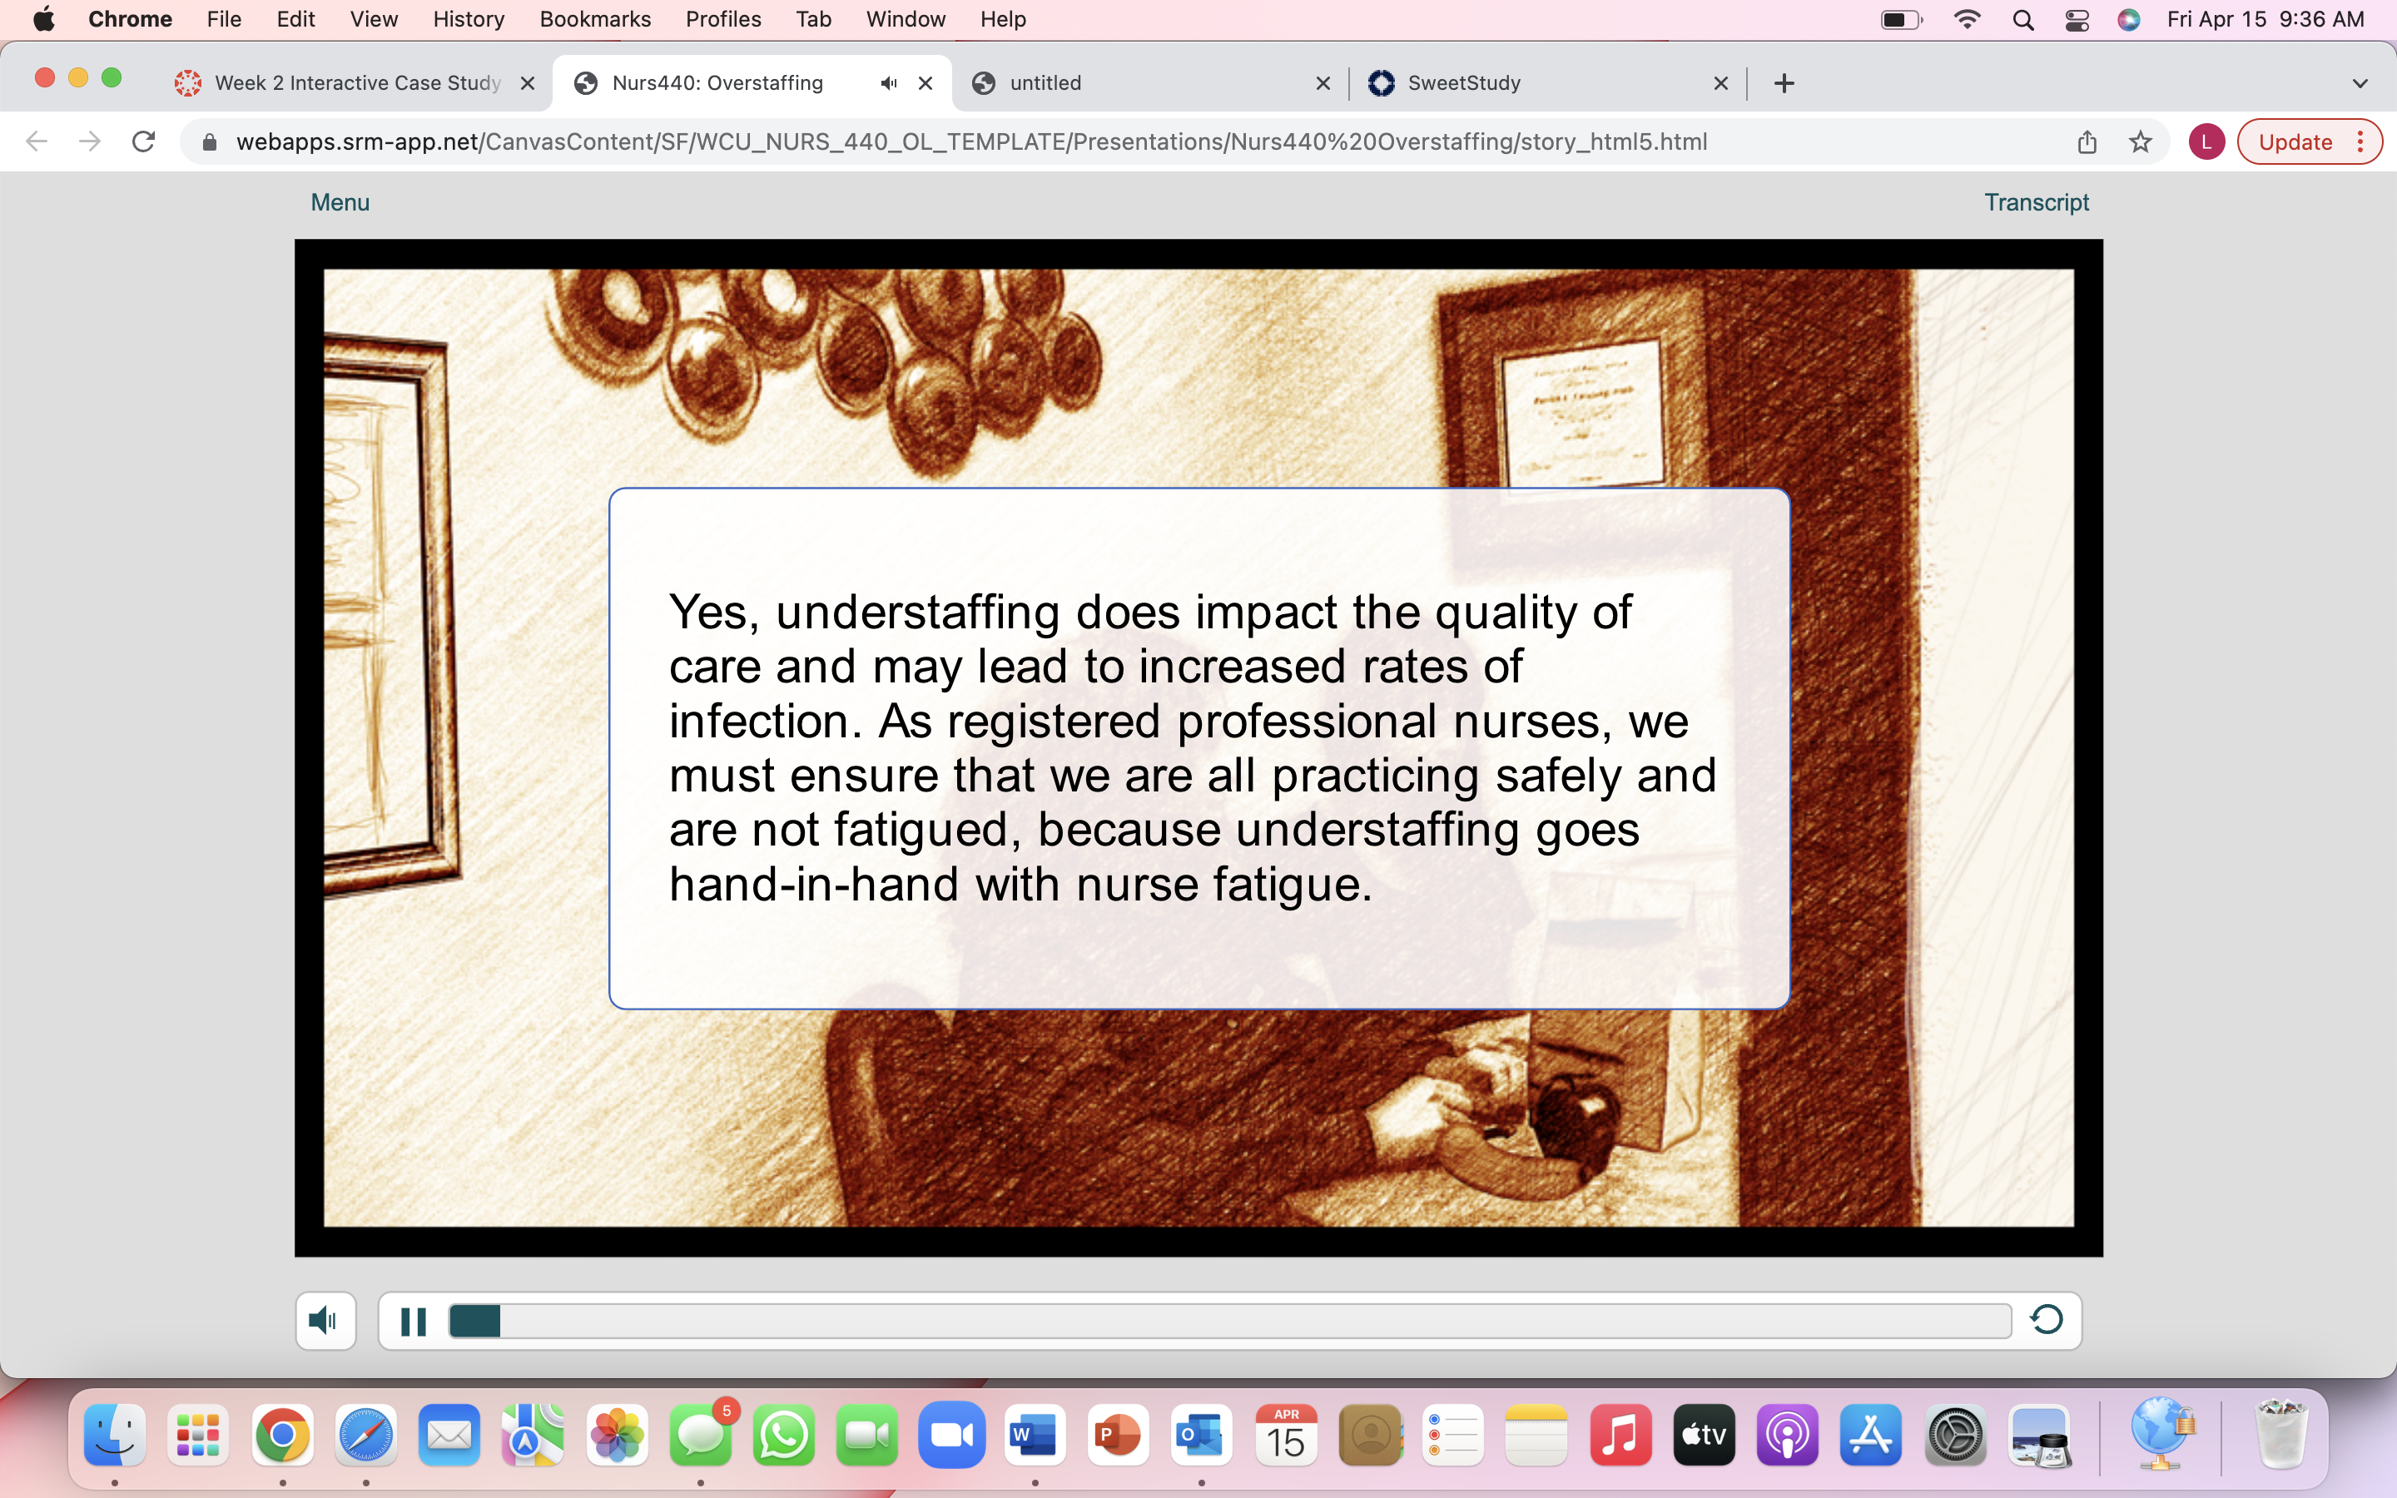This screenshot has height=1498, width=2397.
Task: Open the Transcript link
Action: [x=2036, y=202]
